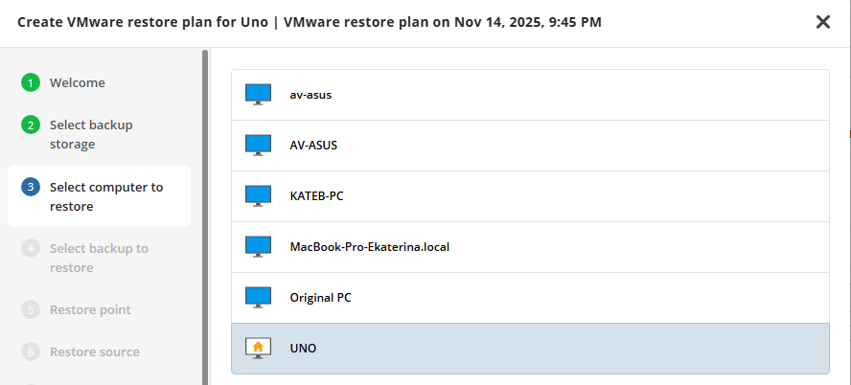Close the VMware restore plan dialog
Image resolution: width=851 pixels, height=385 pixels.
point(822,22)
